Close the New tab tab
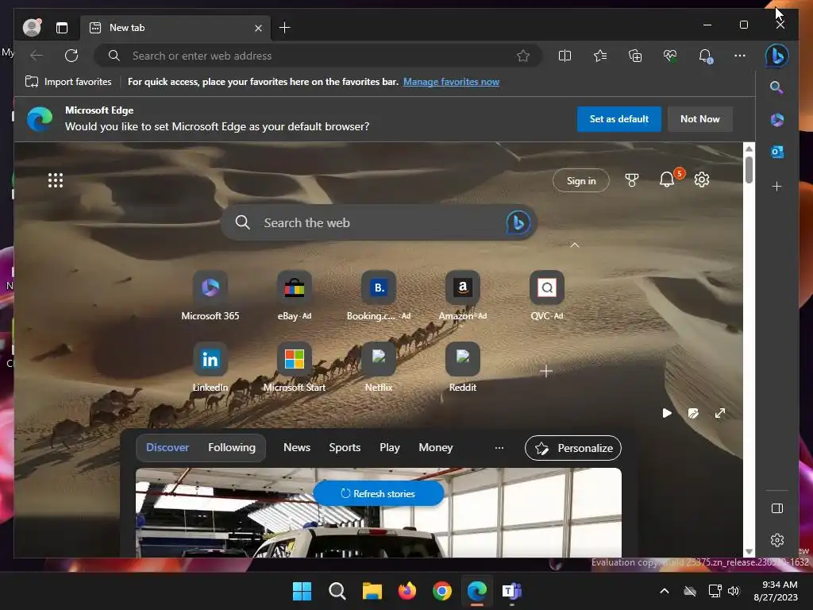813x610 pixels. [x=258, y=28]
